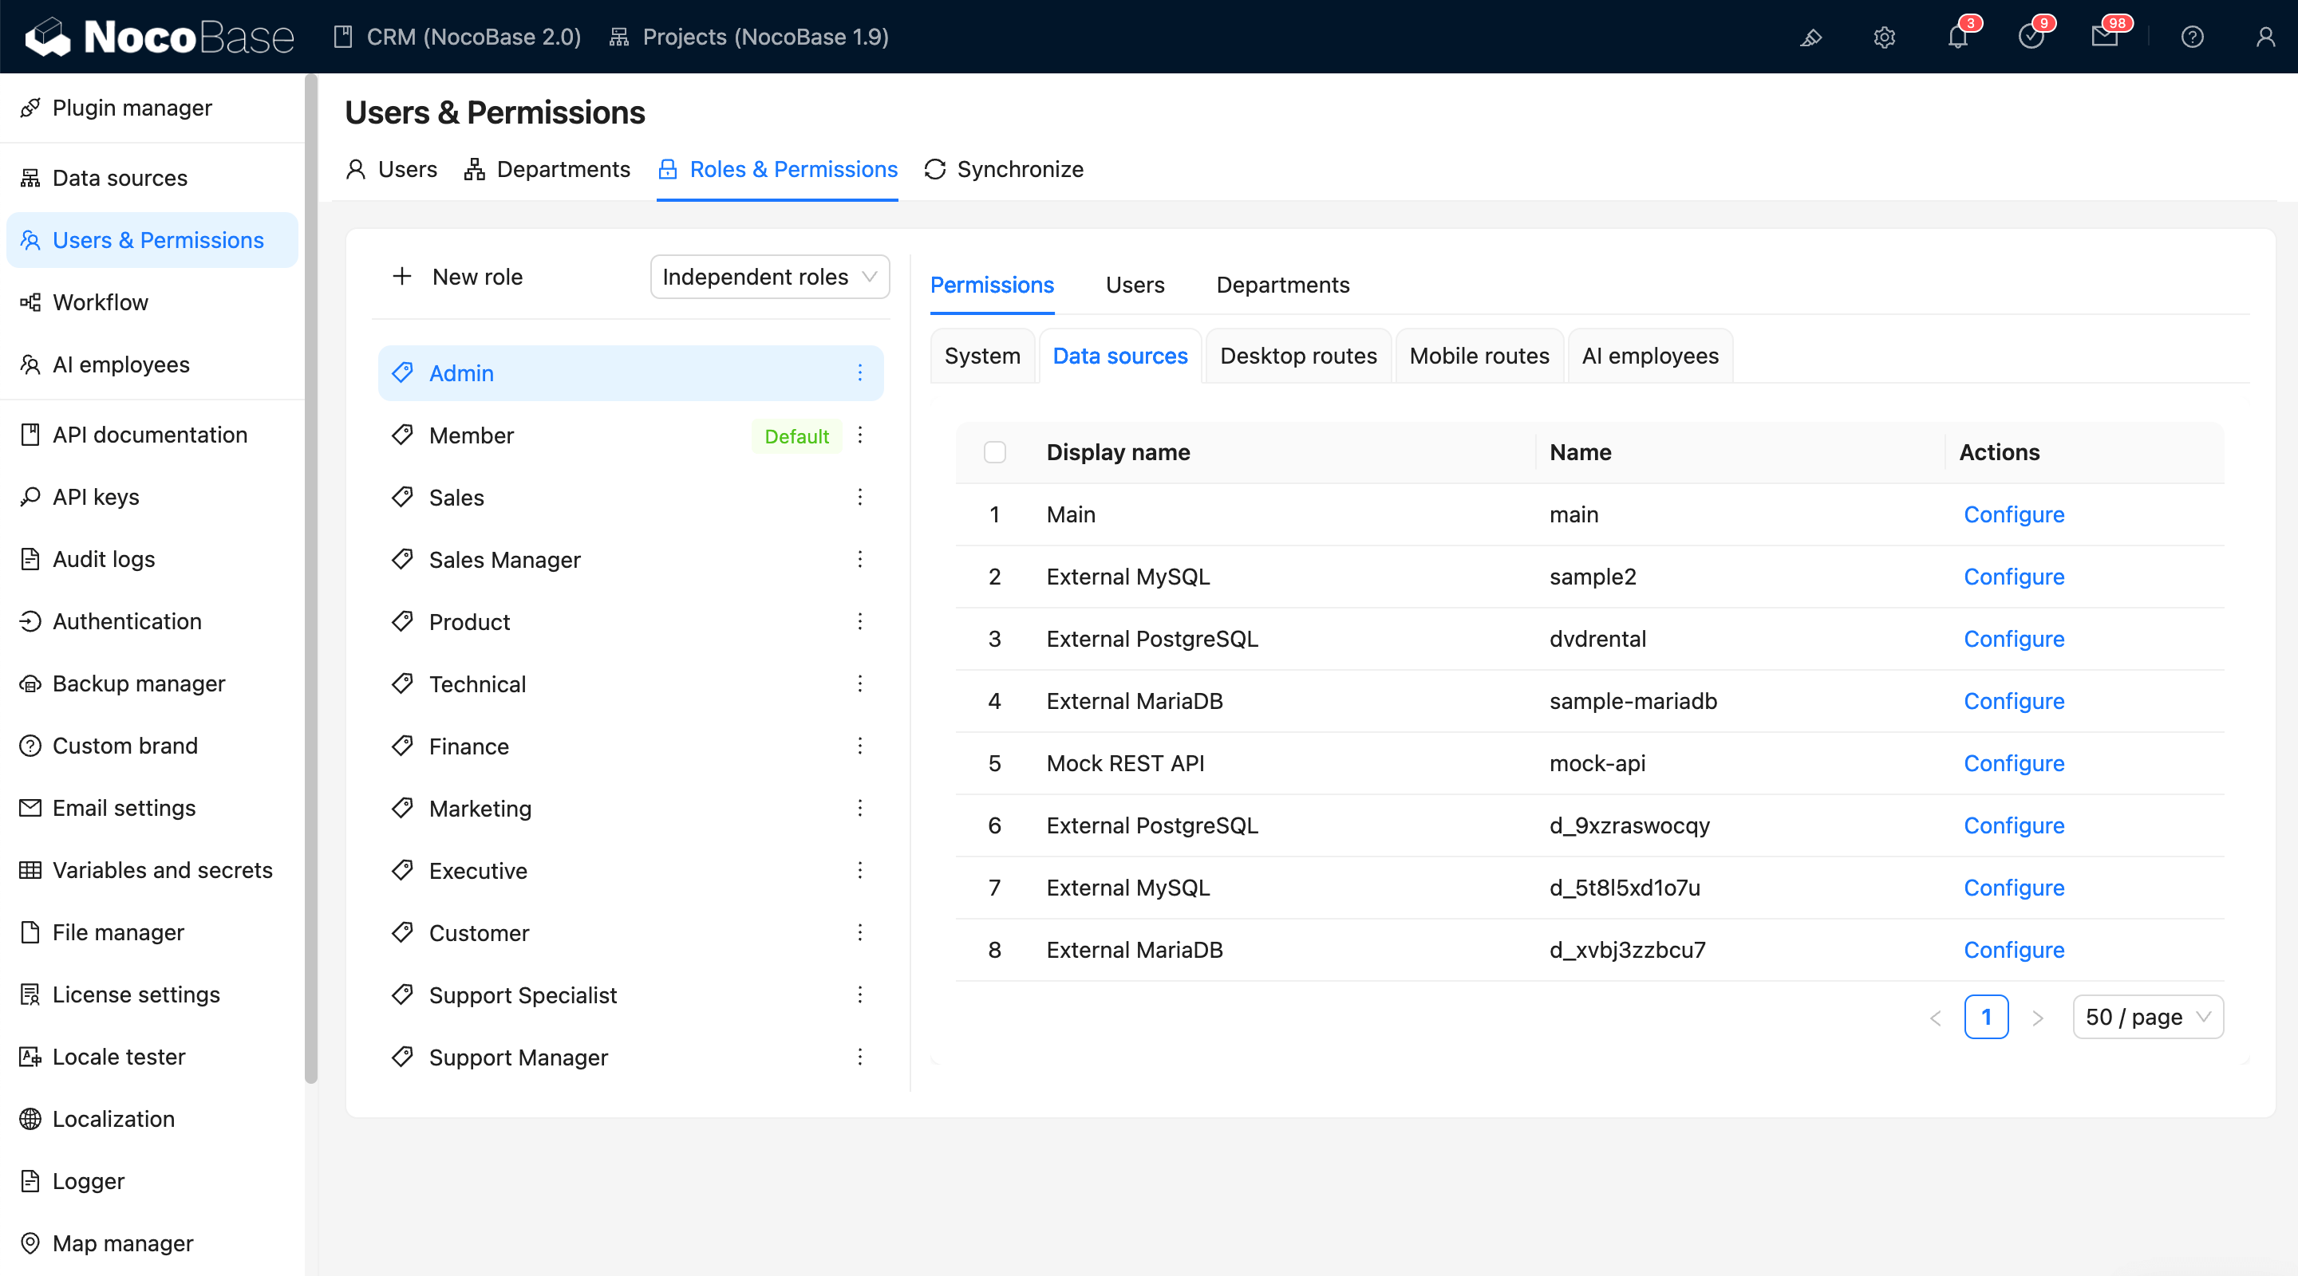
Task: Open the Sales Manager role options menu
Action: [860, 559]
